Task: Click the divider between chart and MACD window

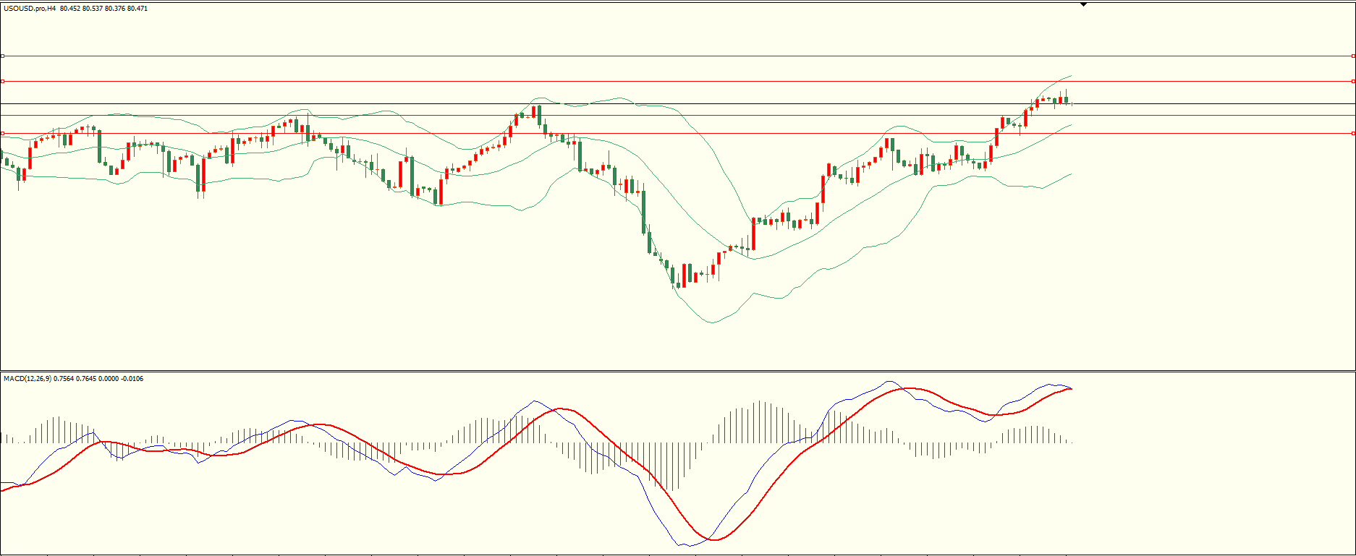Action: click(677, 372)
